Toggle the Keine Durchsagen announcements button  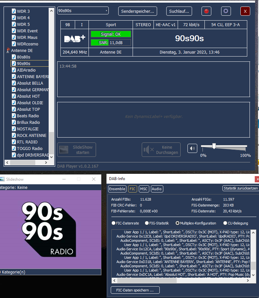161,150
